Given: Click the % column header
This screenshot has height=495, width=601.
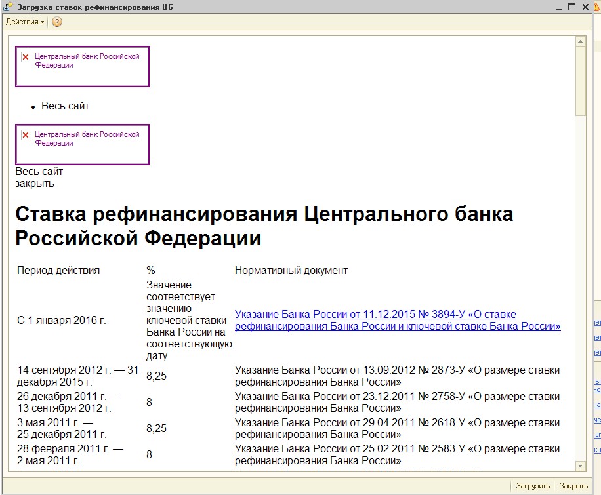Looking at the screenshot, I should click(151, 271).
